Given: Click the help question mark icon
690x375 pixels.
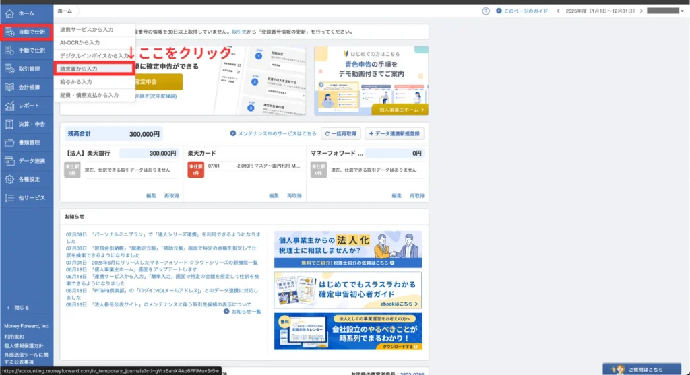Looking at the screenshot, I should coord(486,11).
